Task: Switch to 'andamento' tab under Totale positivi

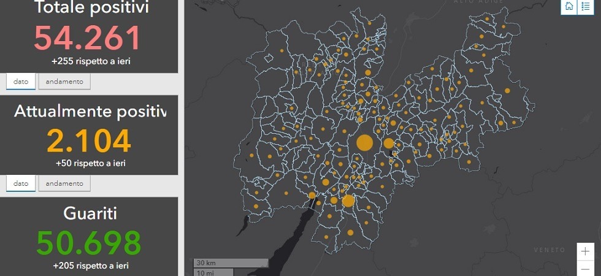Action: tap(64, 82)
